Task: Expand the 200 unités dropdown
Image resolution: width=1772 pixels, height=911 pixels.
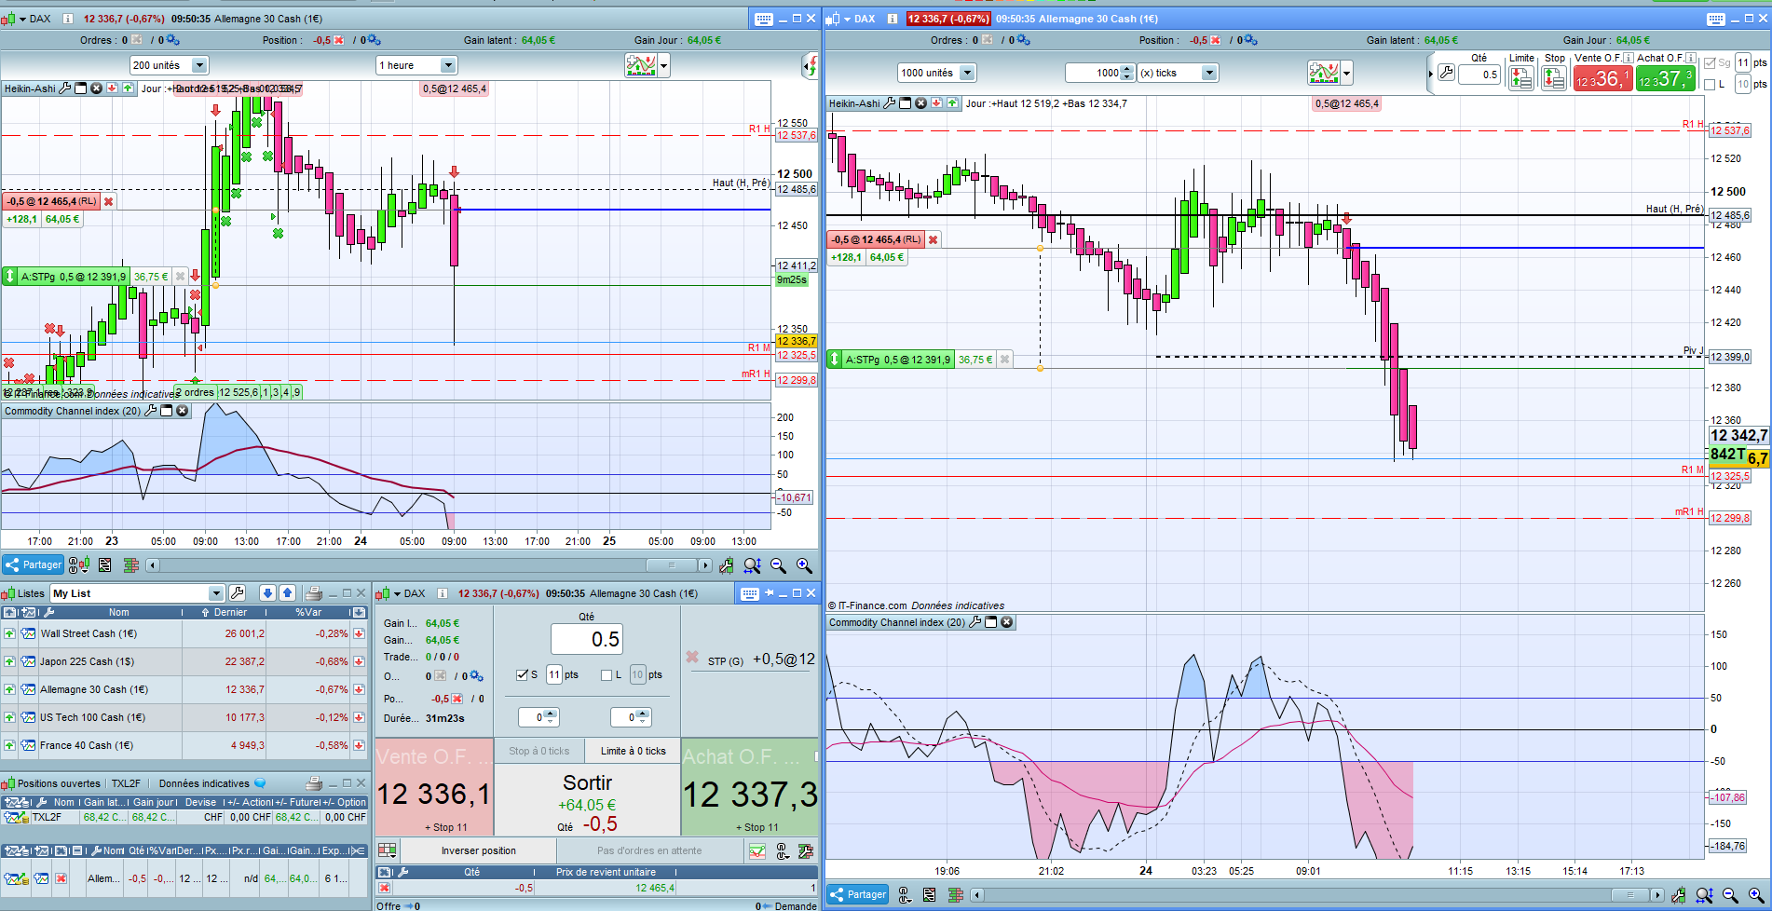Action: [x=198, y=65]
